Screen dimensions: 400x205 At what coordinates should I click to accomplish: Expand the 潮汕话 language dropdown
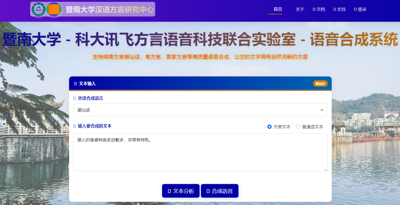[200, 110]
